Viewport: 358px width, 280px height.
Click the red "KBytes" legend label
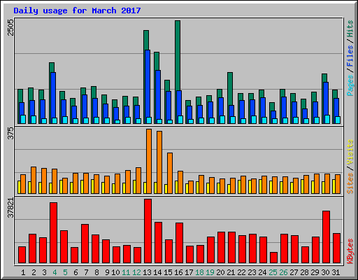click(350, 251)
